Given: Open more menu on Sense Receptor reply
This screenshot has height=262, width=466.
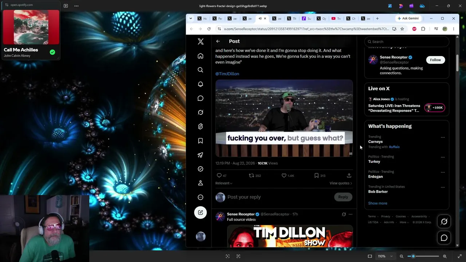Looking at the screenshot, I should [x=351, y=214].
